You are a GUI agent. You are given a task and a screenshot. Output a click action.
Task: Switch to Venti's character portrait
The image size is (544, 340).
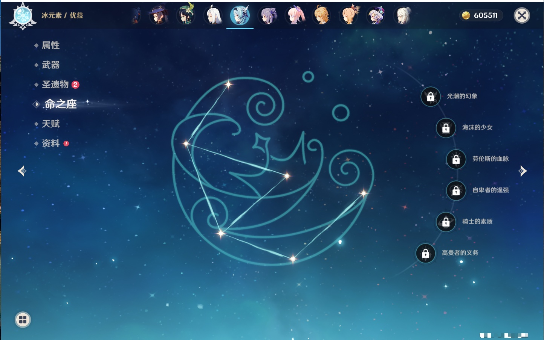[186, 15]
